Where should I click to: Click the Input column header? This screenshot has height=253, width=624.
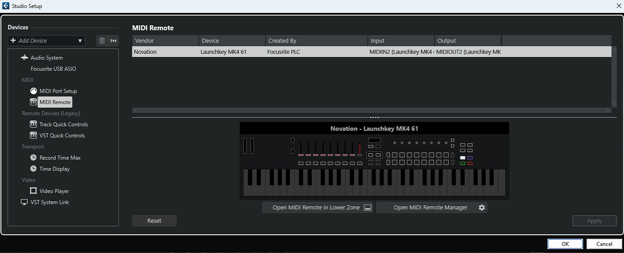pos(401,40)
